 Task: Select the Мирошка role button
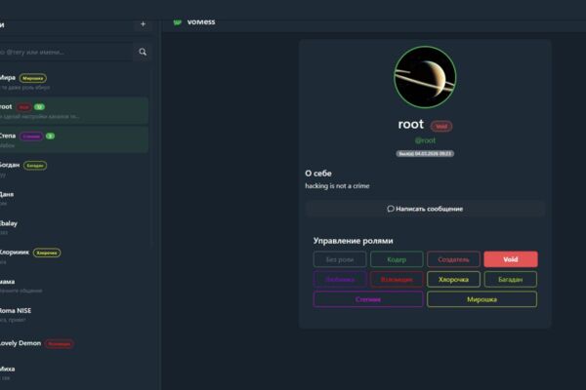coord(482,299)
